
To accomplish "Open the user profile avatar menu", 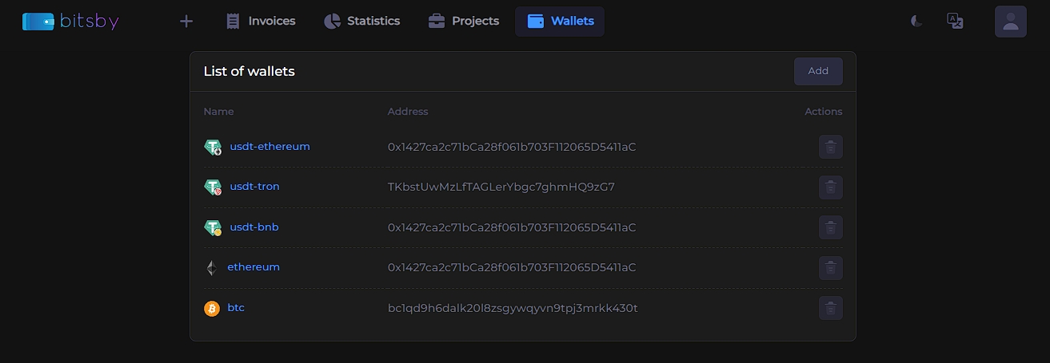I will (x=1010, y=22).
